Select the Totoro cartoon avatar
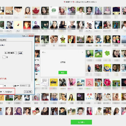The height and width of the screenshot is (126, 126). [x=98, y=54]
